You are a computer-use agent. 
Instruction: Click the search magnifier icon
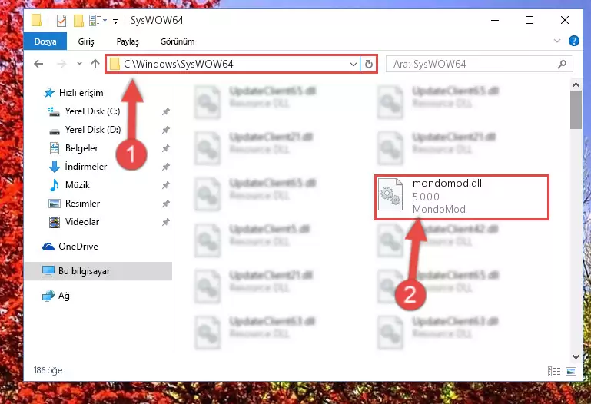coord(562,65)
